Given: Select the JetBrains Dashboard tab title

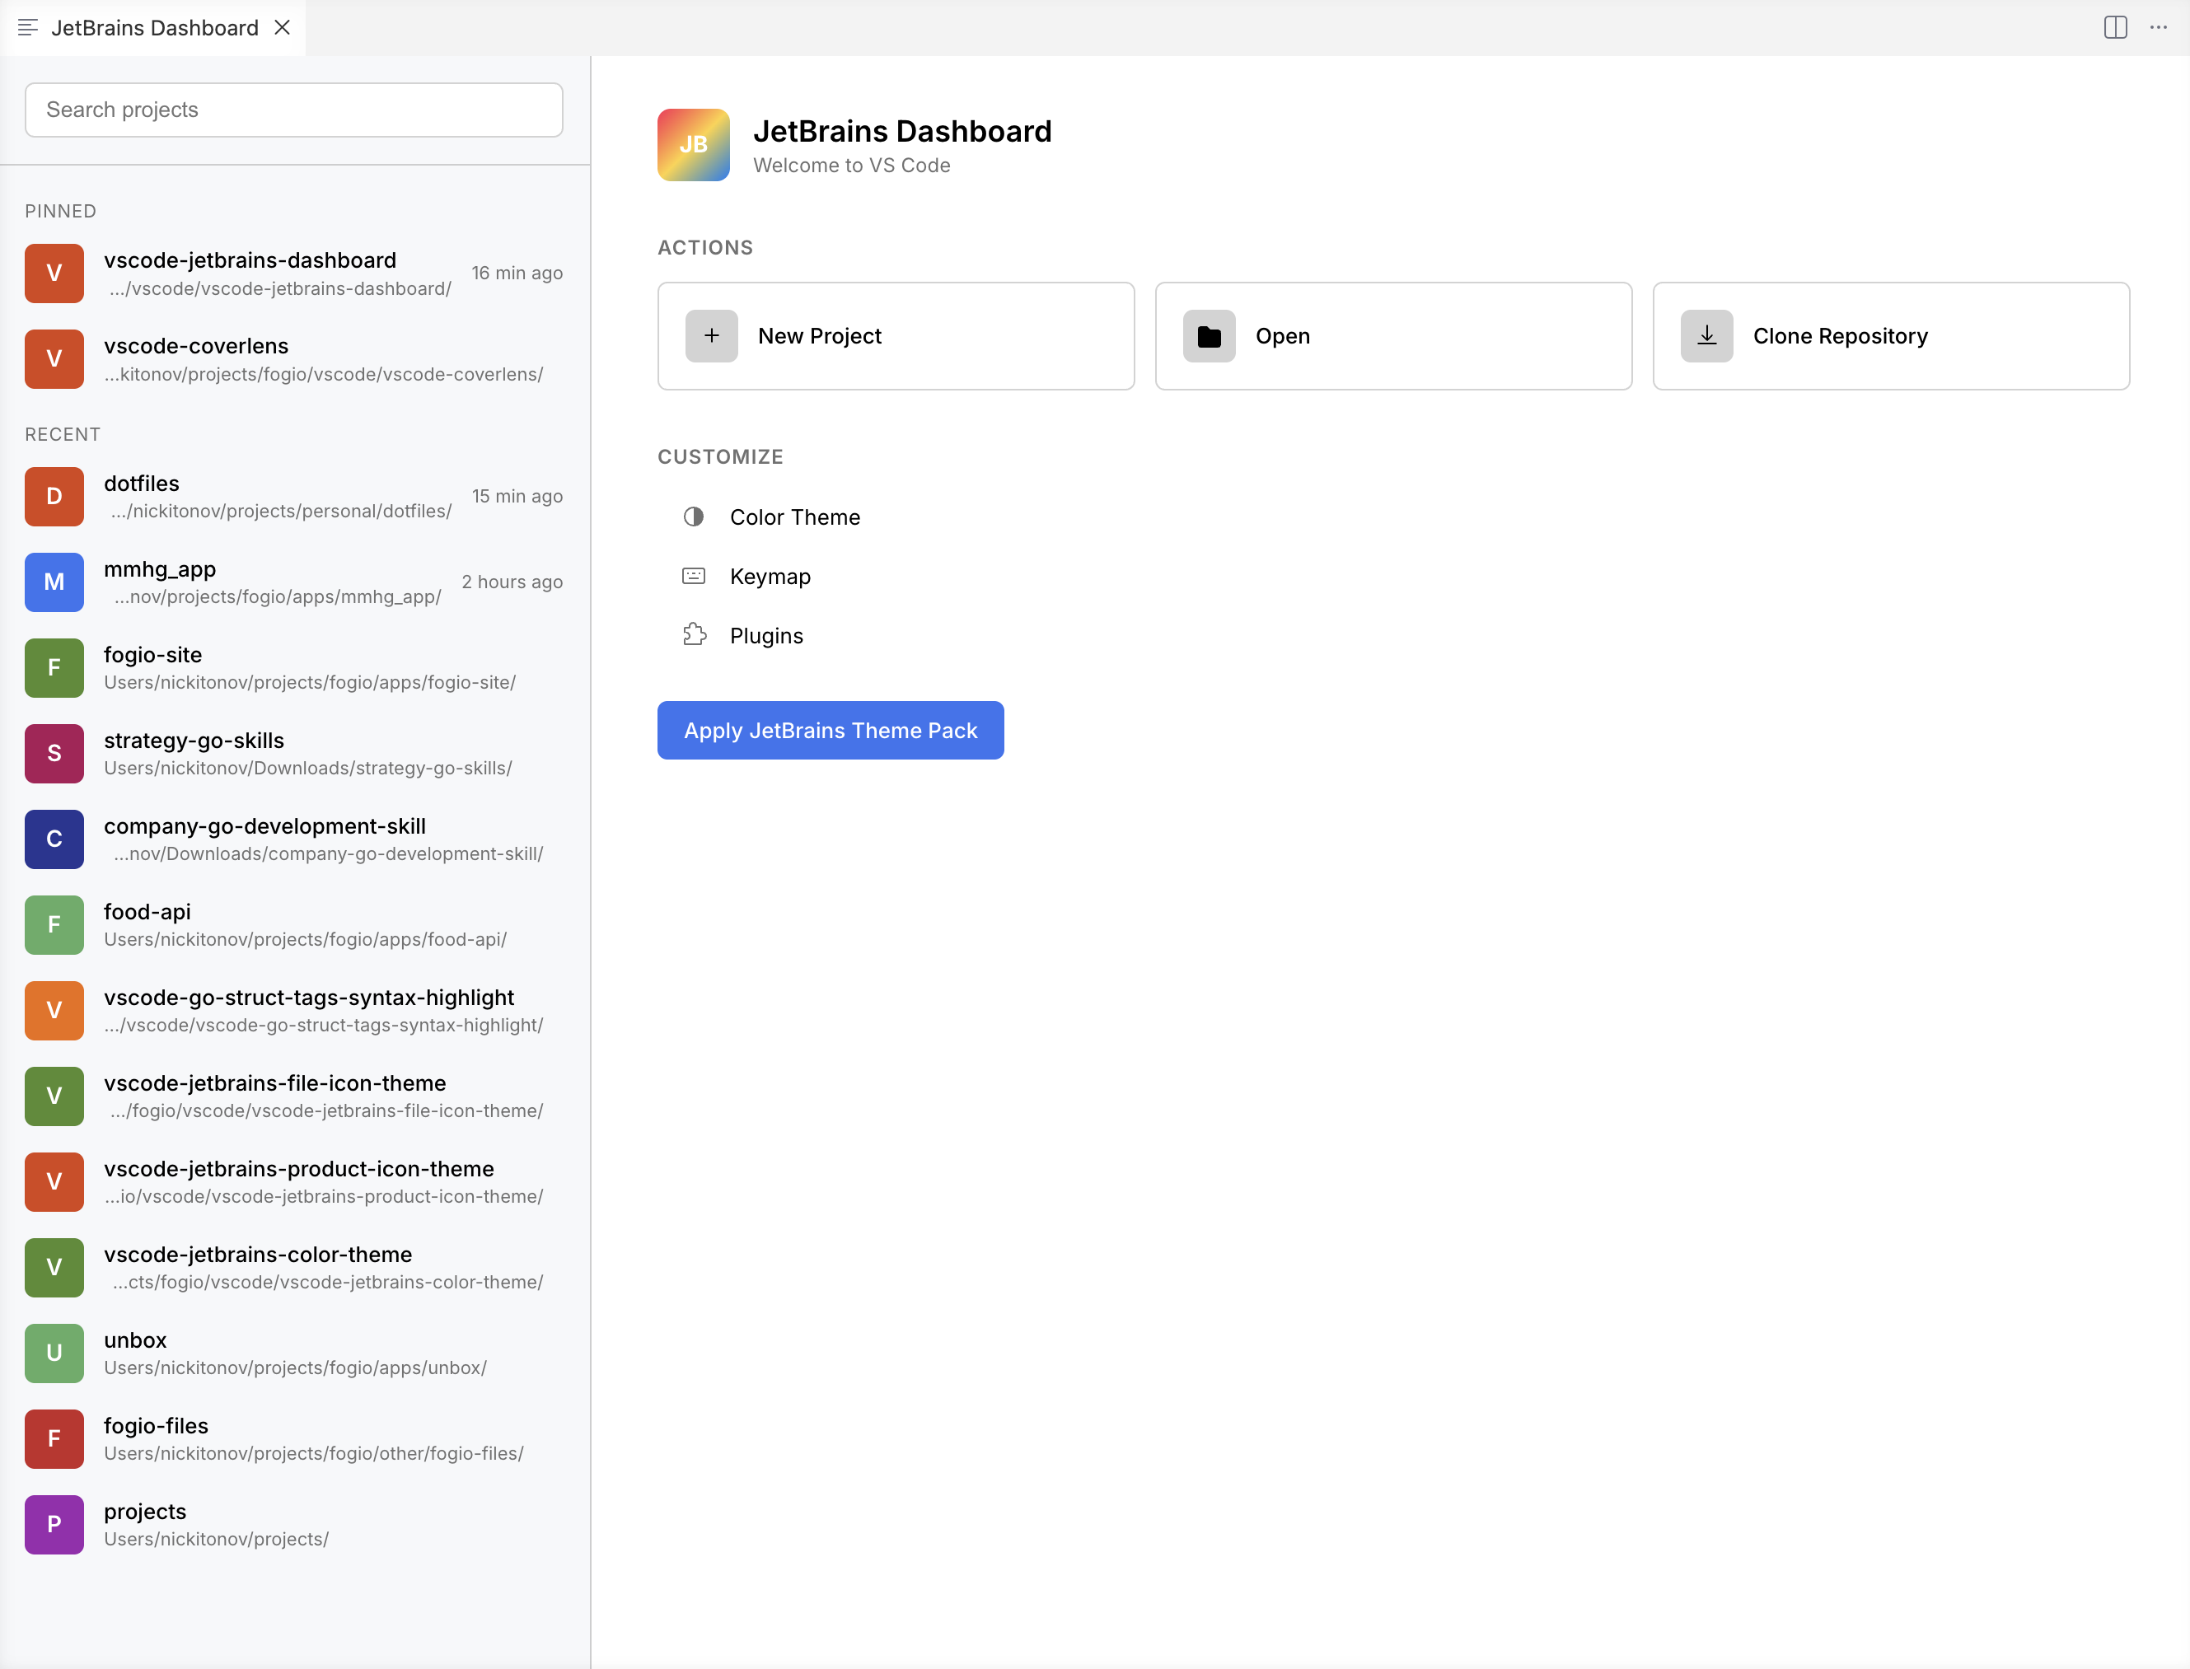Looking at the screenshot, I should coord(155,28).
